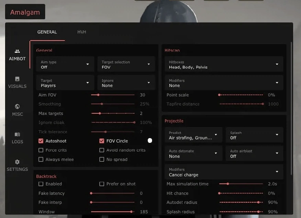The image size is (301, 218).
Task: Click the Smoothing slider
Action: tap(113, 104)
